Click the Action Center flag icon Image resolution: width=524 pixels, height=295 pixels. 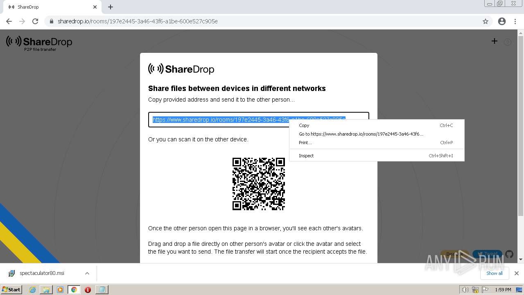click(x=484, y=290)
